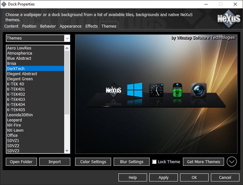Toggle the Lock Theme checkbox
Screen dimensions: 243x185
[x=154, y=162]
